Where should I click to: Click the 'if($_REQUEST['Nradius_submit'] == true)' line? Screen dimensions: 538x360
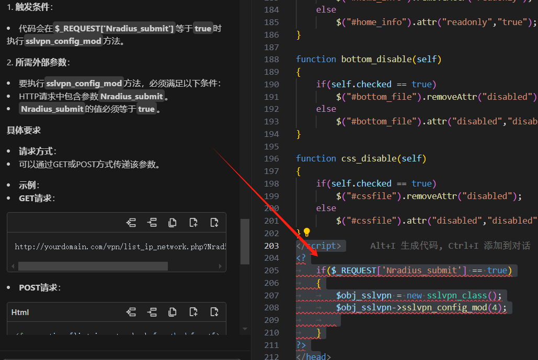(414, 271)
